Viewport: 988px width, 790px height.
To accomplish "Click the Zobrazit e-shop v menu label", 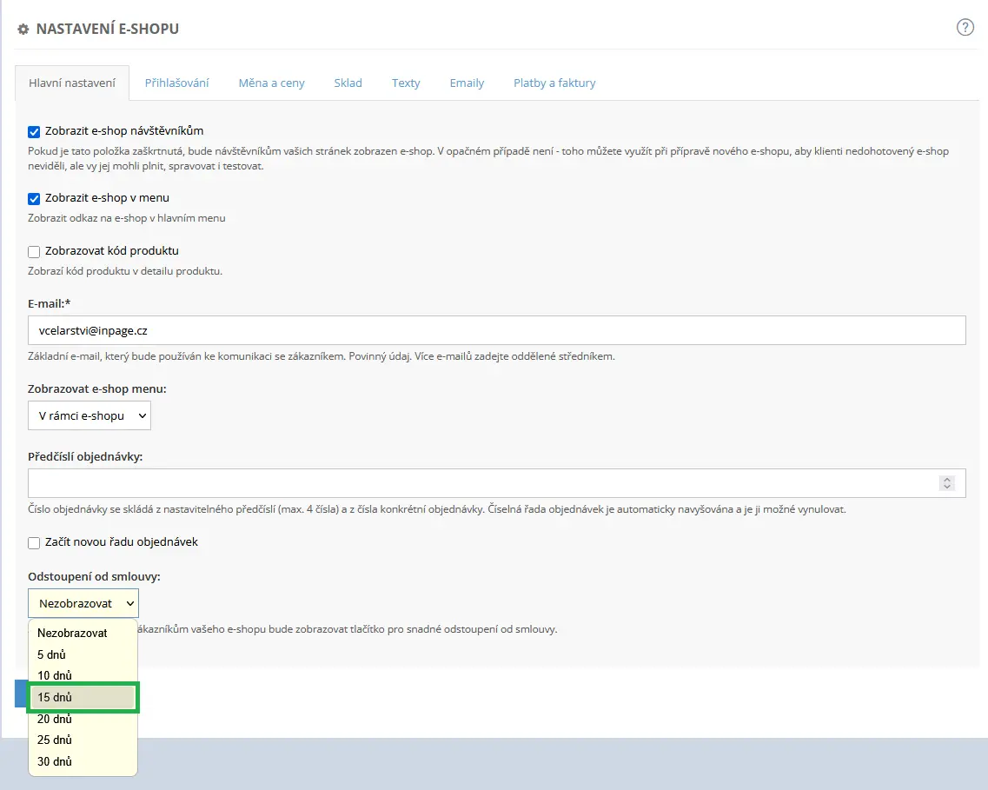I will tap(107, 198).
